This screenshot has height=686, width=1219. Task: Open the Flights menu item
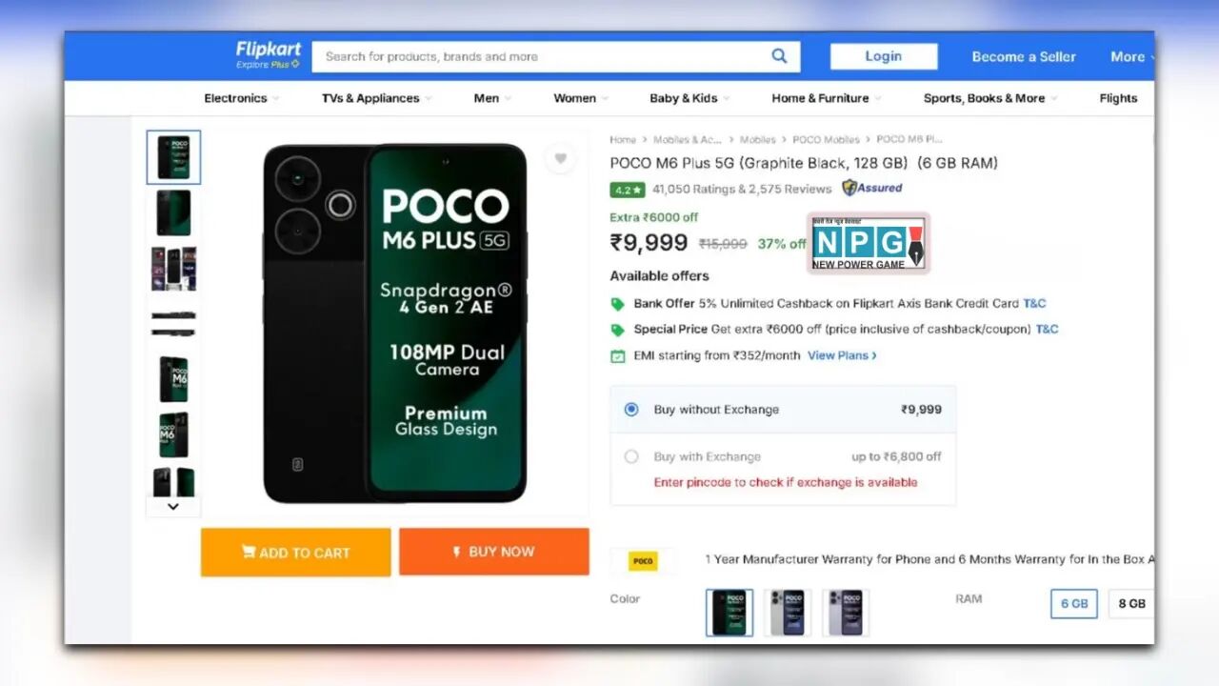click(1118, 98)
